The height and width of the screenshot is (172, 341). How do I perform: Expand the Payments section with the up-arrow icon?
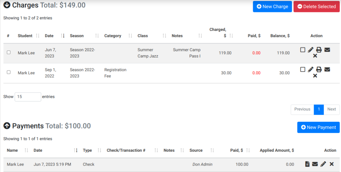(x=7, y=125)
